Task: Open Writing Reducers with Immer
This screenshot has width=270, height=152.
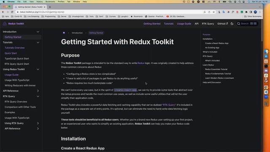Action: [20, 85]
